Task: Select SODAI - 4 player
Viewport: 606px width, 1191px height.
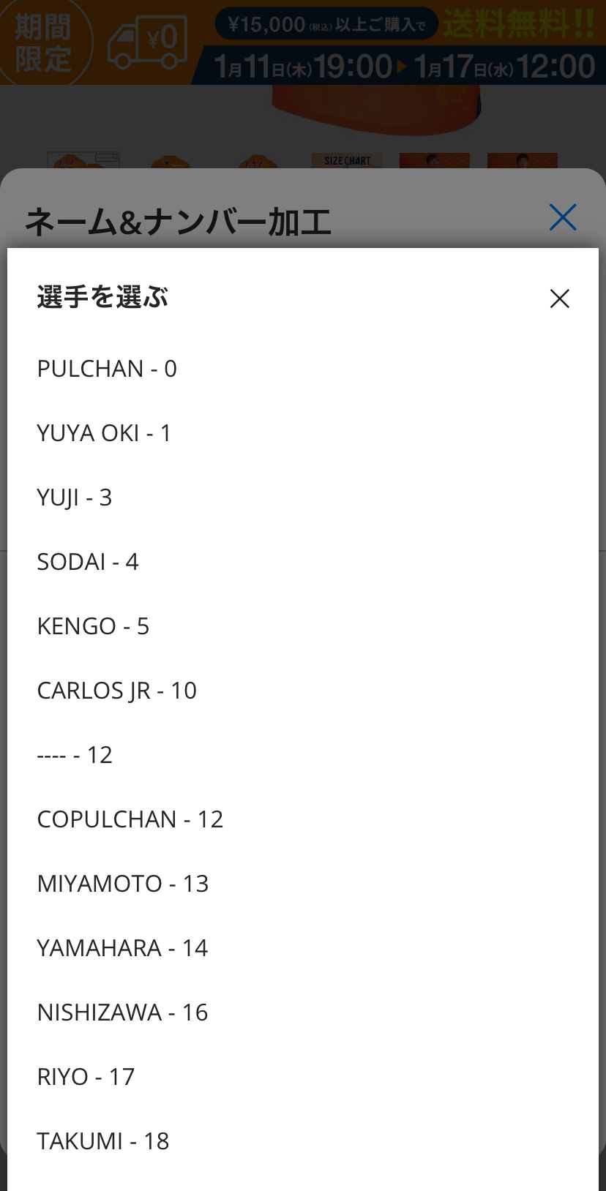Action: point(88,562)
